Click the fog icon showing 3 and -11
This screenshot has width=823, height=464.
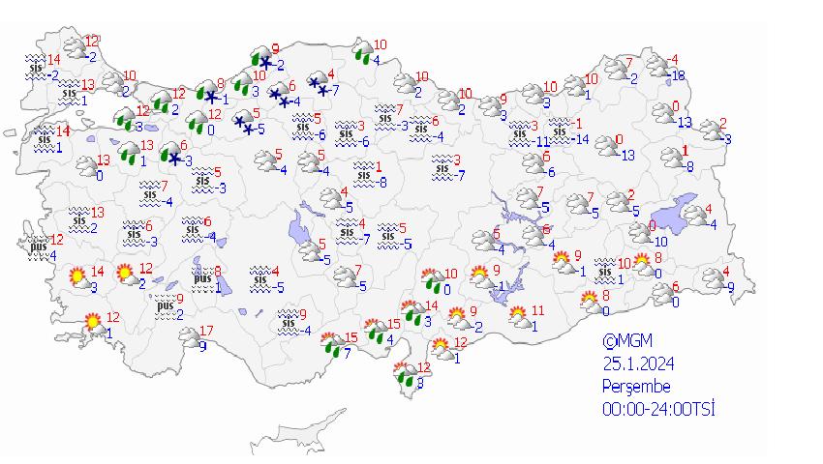tap(520, 133)
